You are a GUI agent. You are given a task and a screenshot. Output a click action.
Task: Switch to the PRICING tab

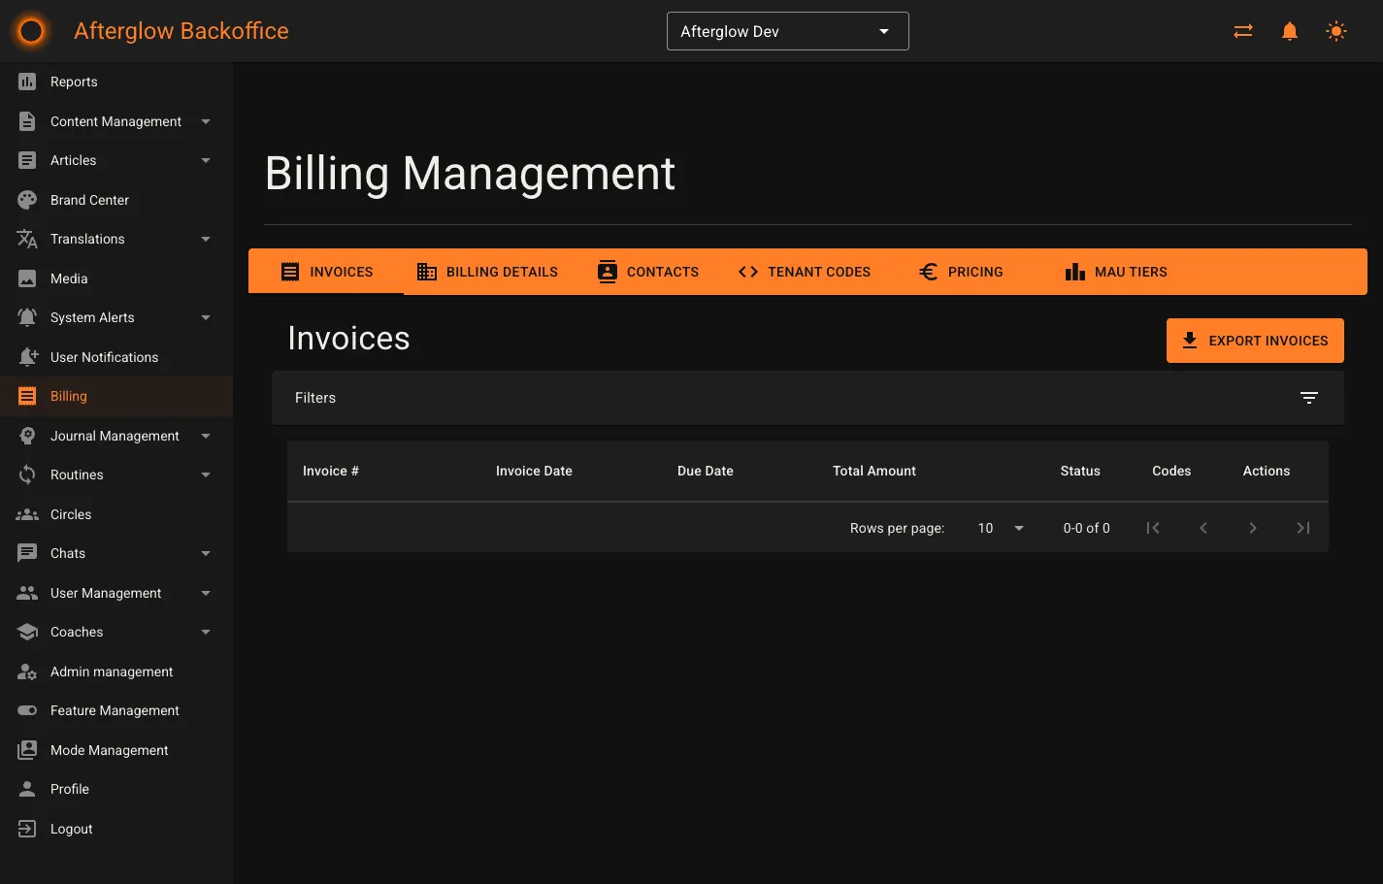tap(960, 272)
